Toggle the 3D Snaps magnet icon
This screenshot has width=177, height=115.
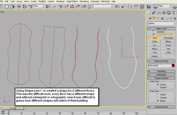tap(66, 7)
